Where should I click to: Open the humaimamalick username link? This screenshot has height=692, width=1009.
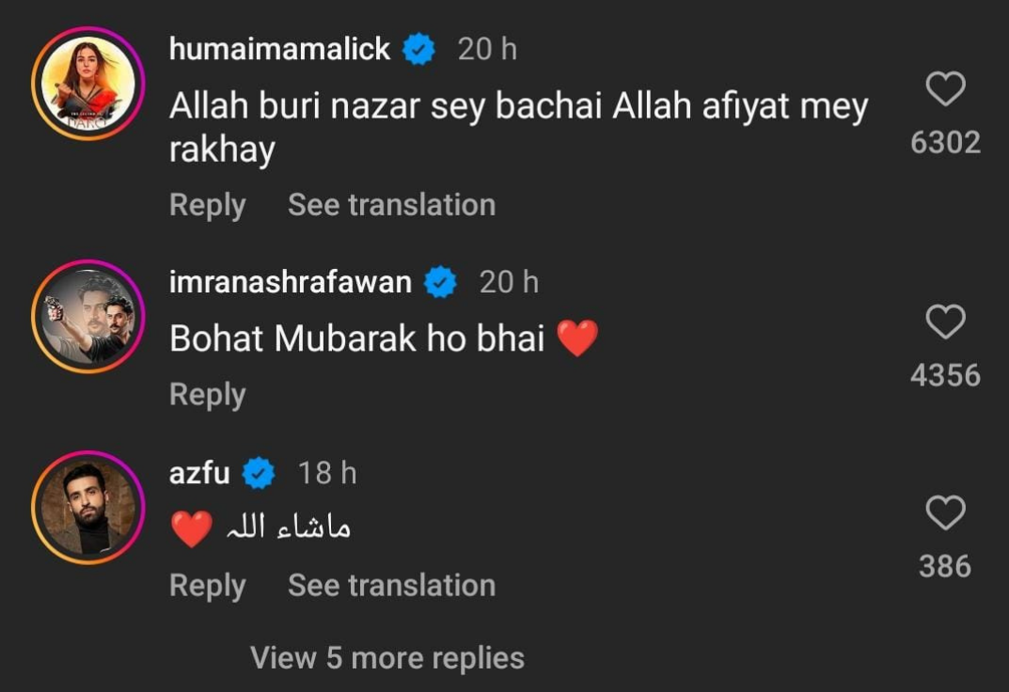(279, 50)
